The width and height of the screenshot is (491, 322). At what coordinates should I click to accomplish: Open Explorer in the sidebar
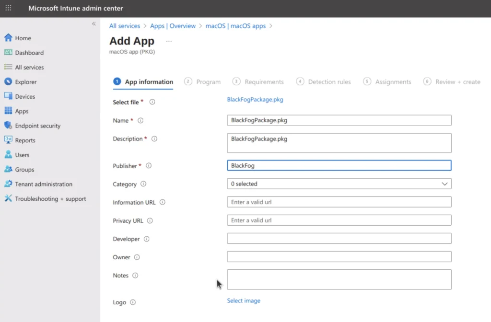pos(26,81)
